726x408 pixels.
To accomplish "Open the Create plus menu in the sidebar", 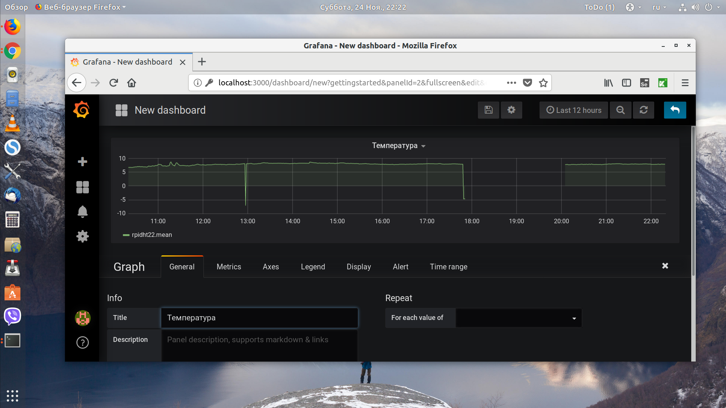I will 82,162.
